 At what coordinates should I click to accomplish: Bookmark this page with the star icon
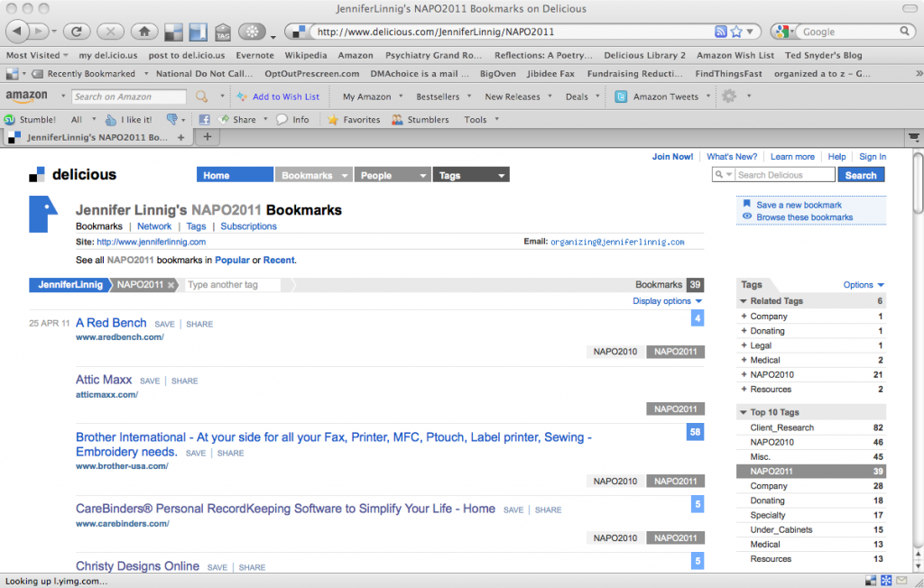click(x=736, y=32)
